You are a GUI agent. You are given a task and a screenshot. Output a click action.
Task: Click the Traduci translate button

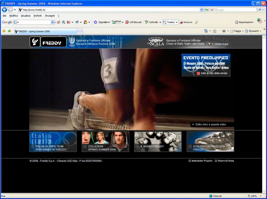point(169,22)
